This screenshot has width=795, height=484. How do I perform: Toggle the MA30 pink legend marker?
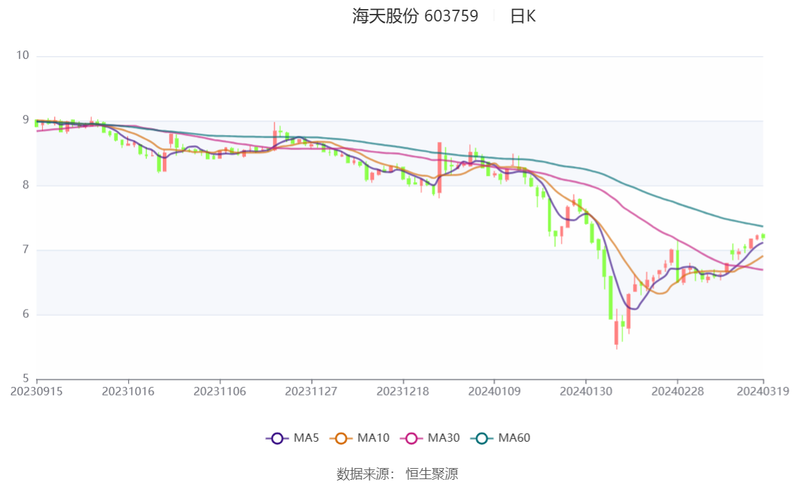click(x=411, y=438)
